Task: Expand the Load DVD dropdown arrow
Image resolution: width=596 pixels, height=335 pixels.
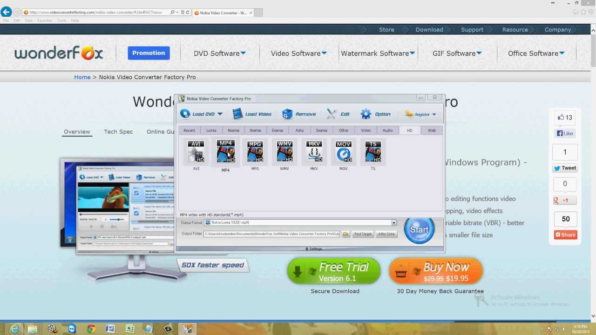Action: [220, 114]
